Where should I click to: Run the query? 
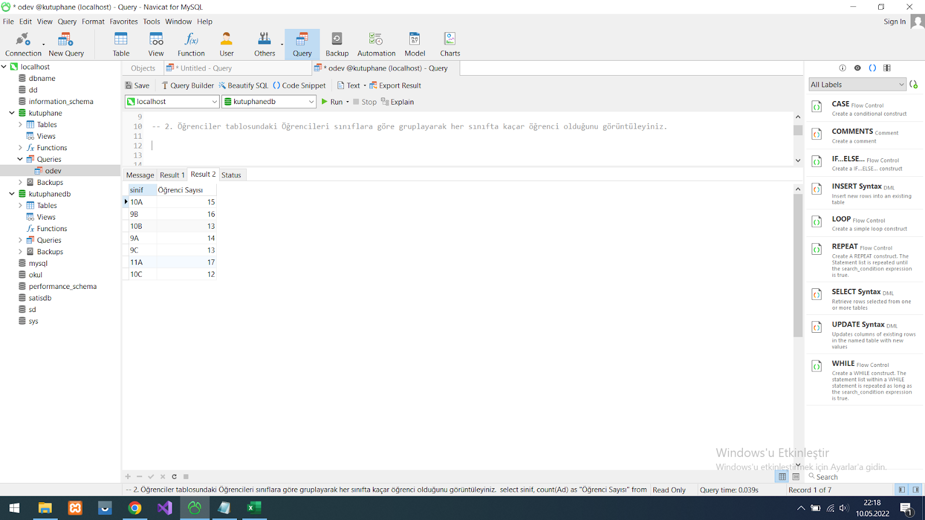click(x=332, y=102)
